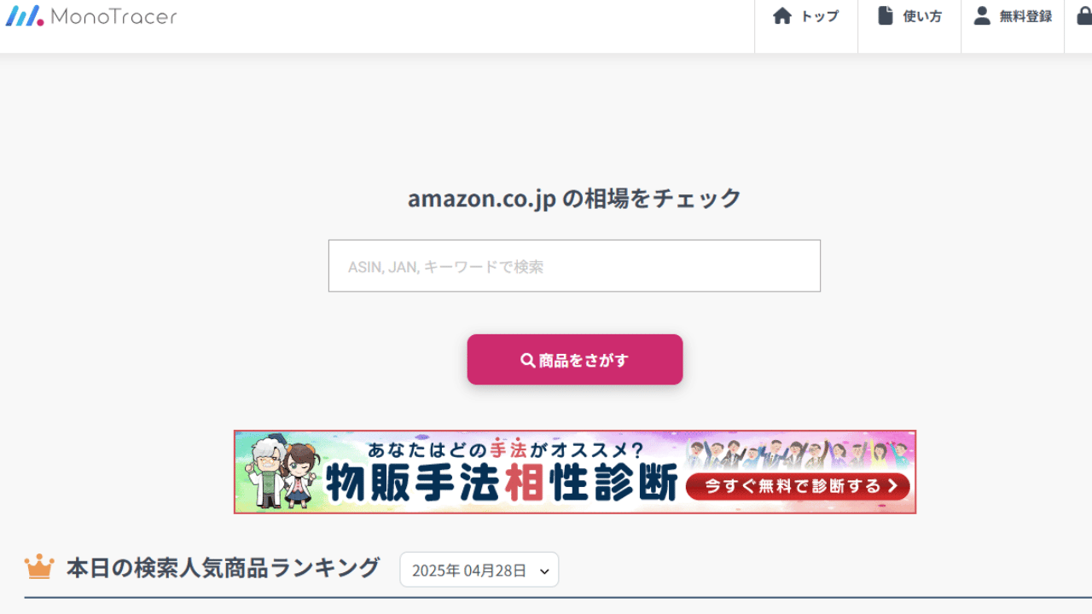
Task: Click the 商品をさがす search button
Action: (x=575, y=359)
